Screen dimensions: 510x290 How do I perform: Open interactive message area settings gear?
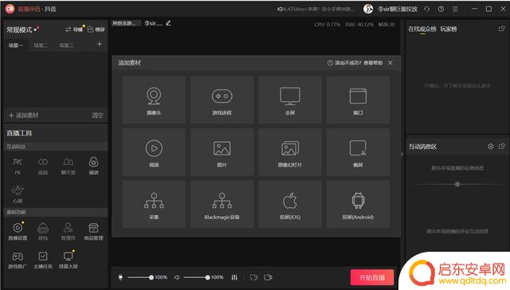(491, 147)
